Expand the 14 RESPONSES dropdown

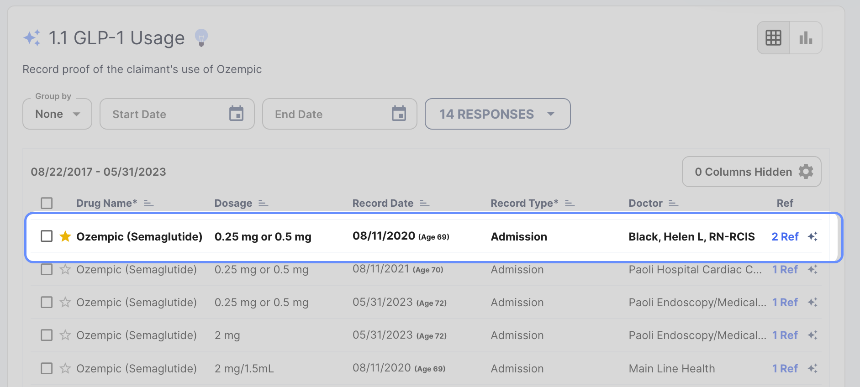point(497,114)
